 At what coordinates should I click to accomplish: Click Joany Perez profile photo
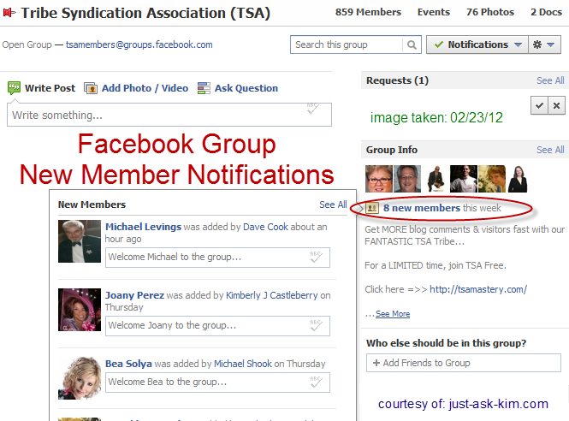pyautogui.click(x=80, y=310)
